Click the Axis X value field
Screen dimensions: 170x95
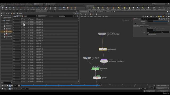tap(150, 32)
